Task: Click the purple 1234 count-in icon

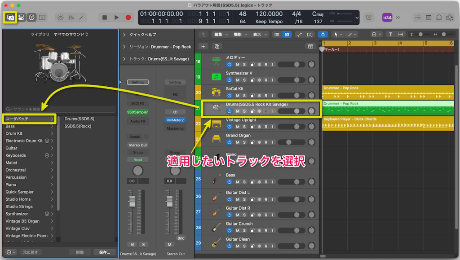Action: pos(387,18)
